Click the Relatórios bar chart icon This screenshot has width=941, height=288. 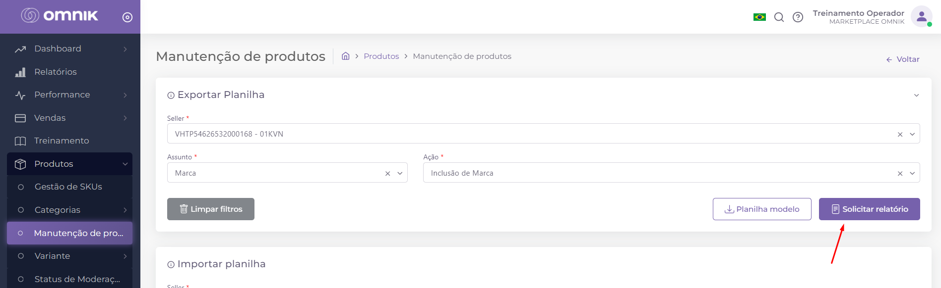click(20, 72)
